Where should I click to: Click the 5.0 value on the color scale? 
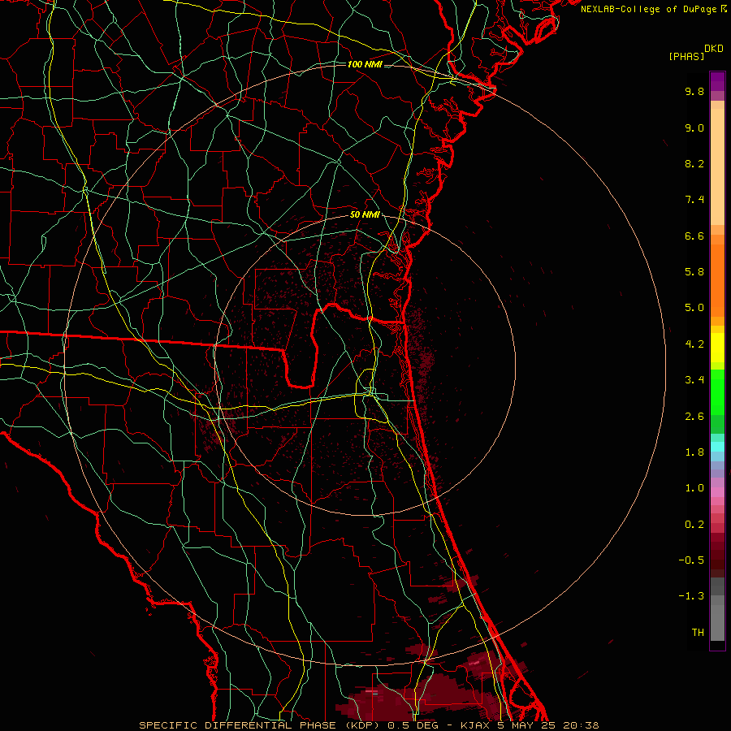(694, 308)
